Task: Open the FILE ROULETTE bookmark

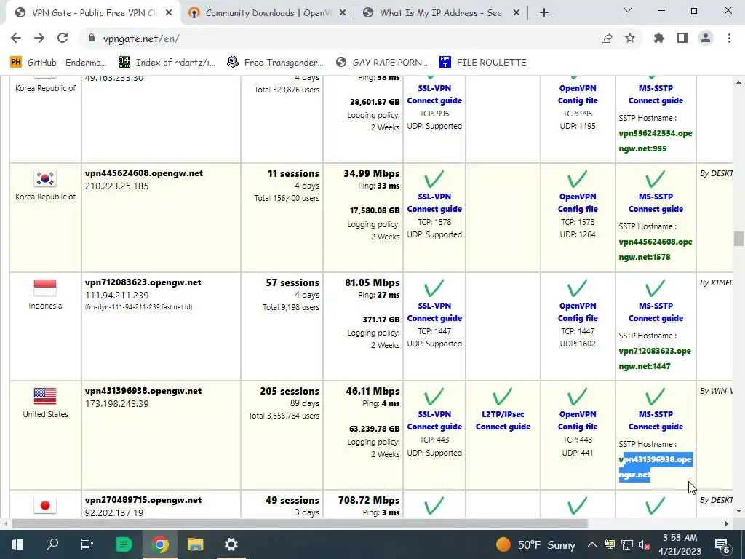Action: (483, 63)
